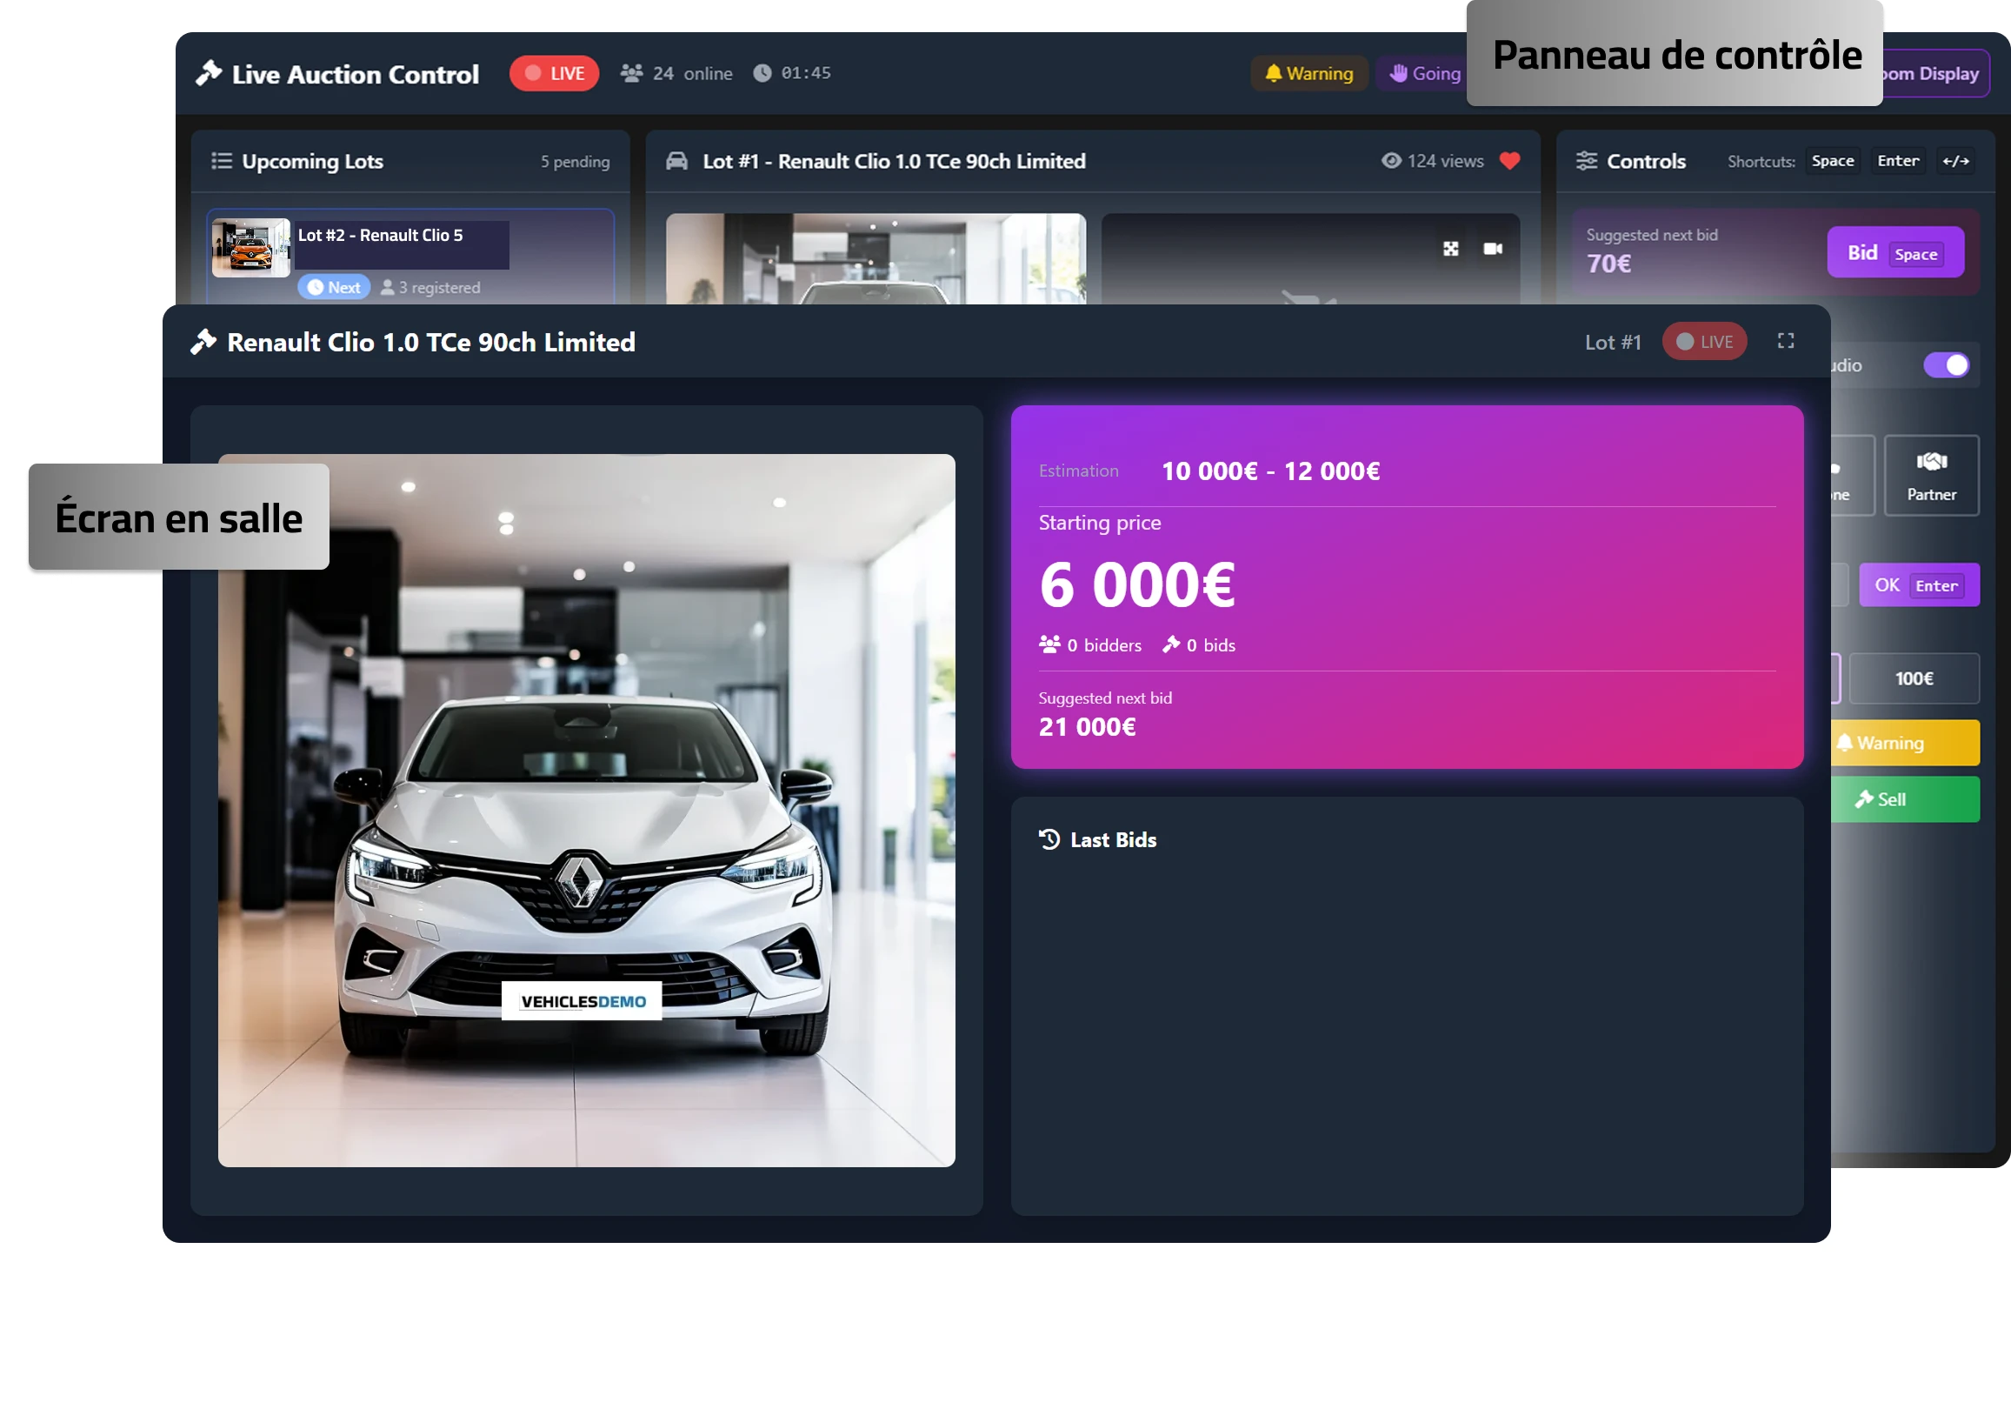Viewport: 2011px width, 1409px height.
Task: Click Warning button in Live Auction Control header
Action: [x=1308, y=74]
